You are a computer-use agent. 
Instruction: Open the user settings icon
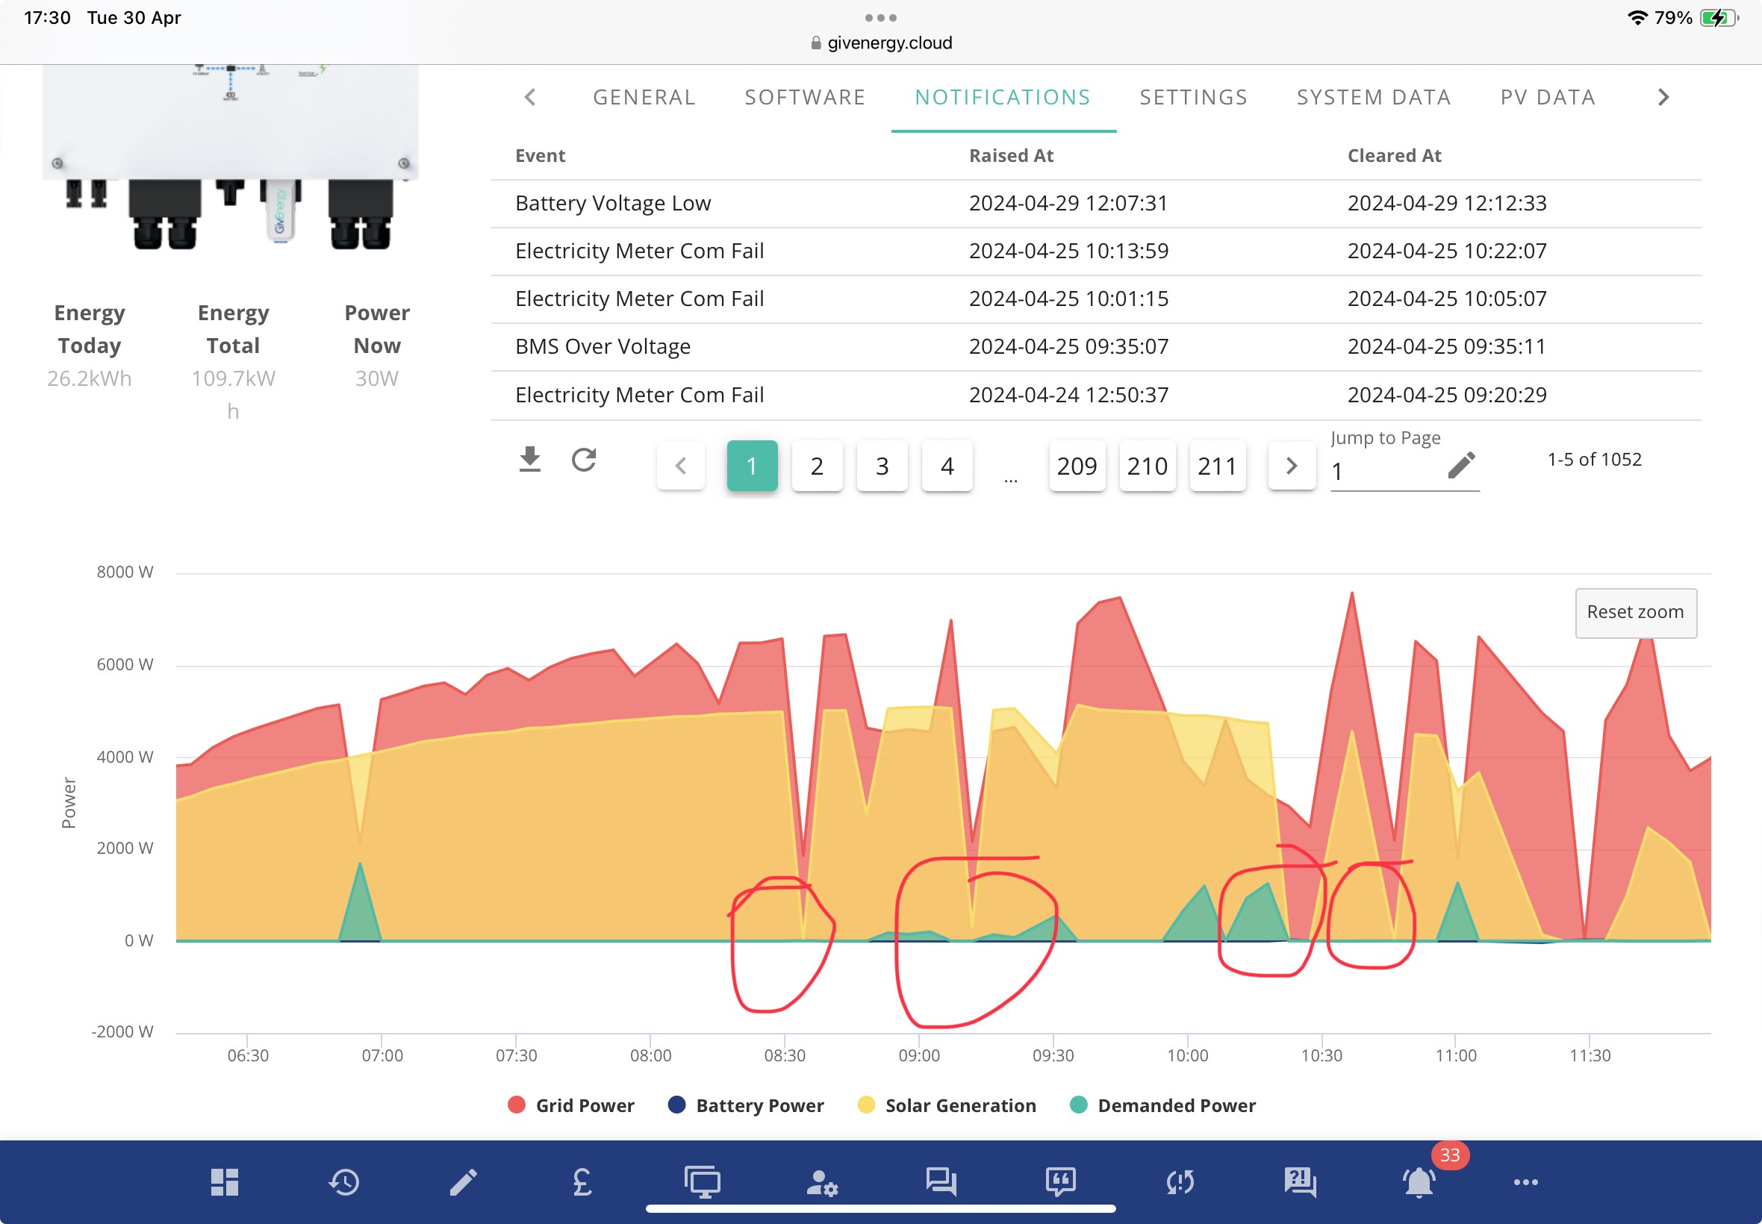coord(821,1181)
